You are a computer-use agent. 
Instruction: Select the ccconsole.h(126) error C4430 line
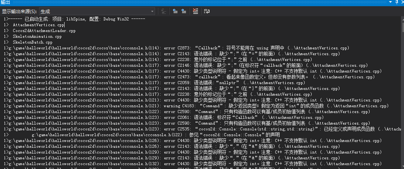click(193, 141)
